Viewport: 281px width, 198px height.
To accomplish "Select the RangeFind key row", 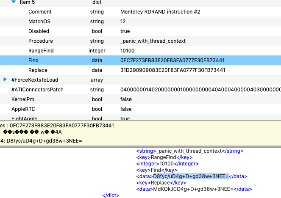I will 41,51.
